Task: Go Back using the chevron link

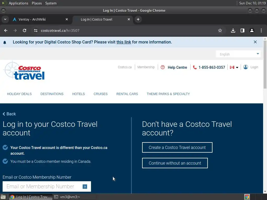Action: click(x=9, y=114)
